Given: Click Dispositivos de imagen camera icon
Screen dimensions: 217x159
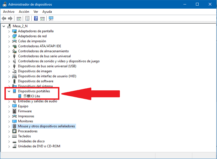Looking at the screenshot, I should 14,71.
